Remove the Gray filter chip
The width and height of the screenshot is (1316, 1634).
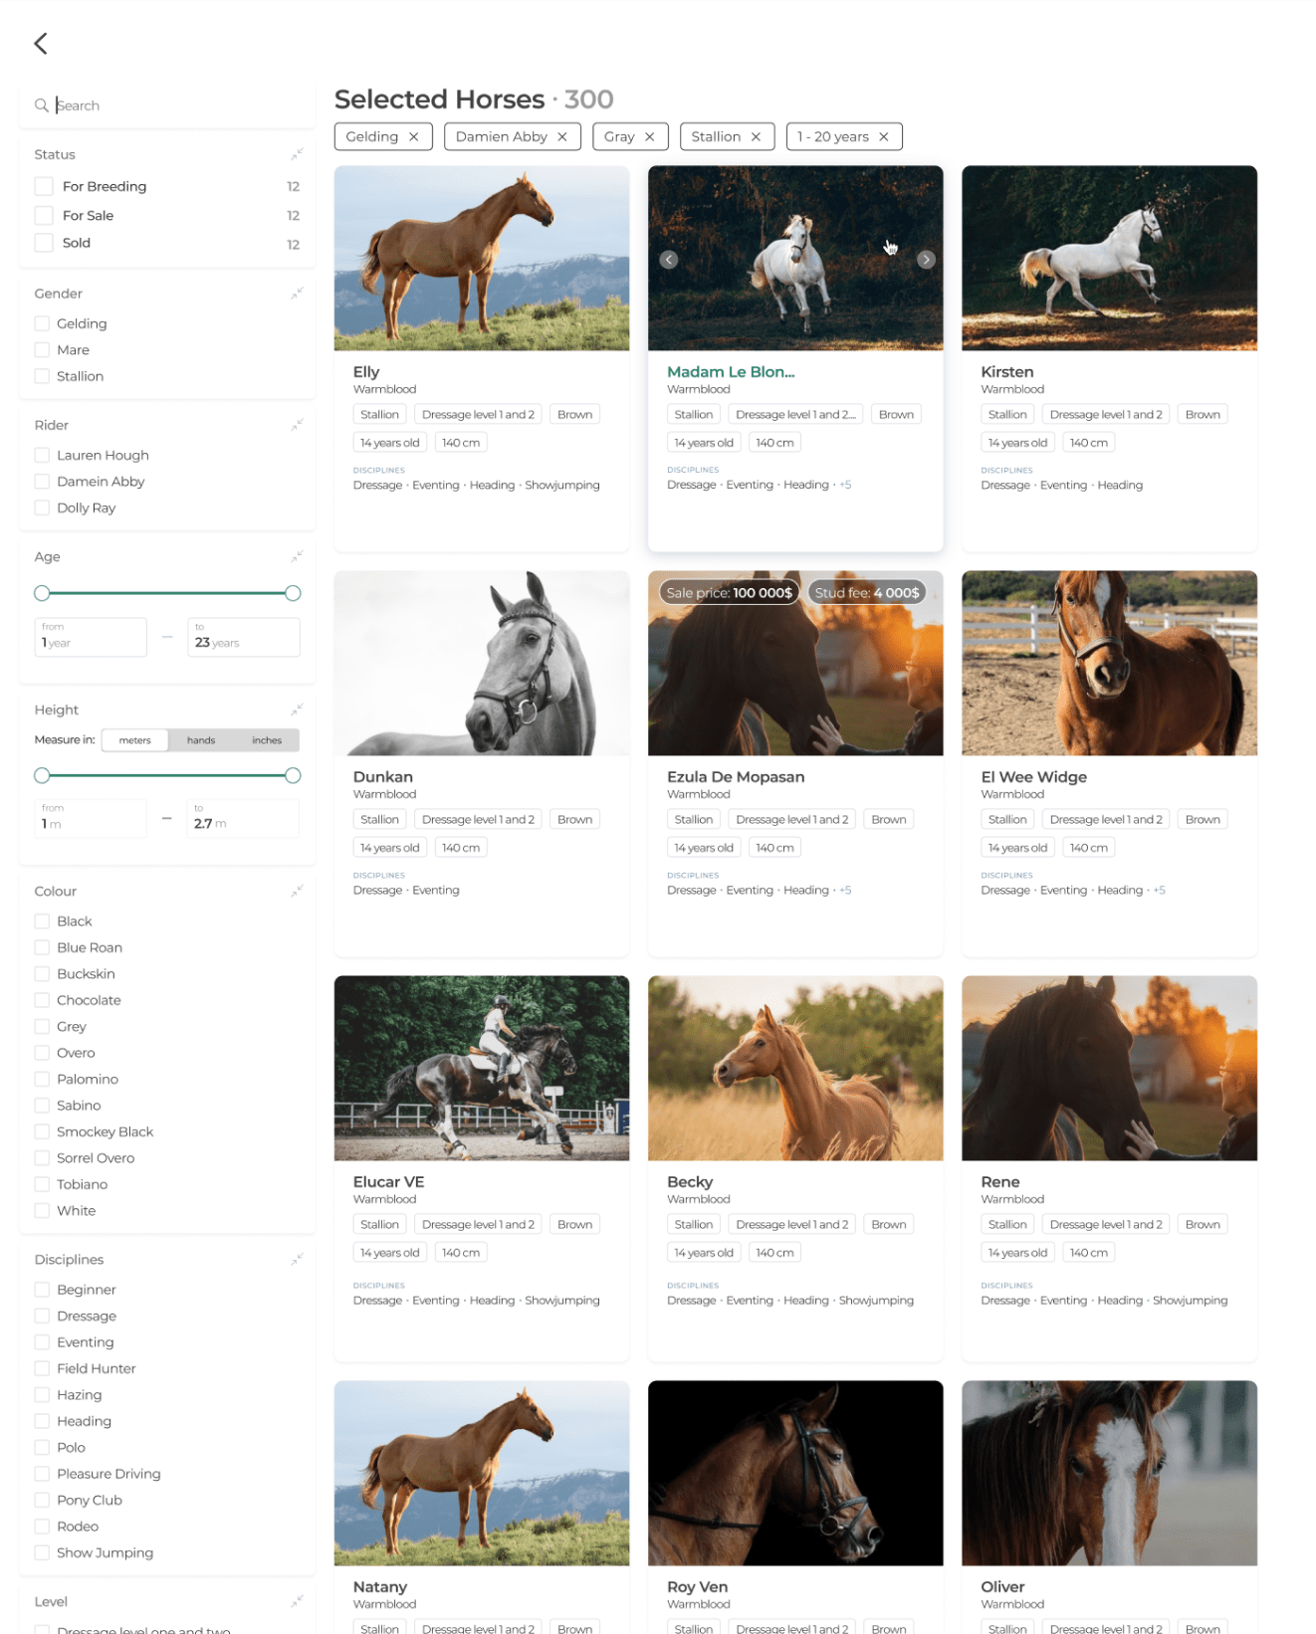[x=650, y=137]
